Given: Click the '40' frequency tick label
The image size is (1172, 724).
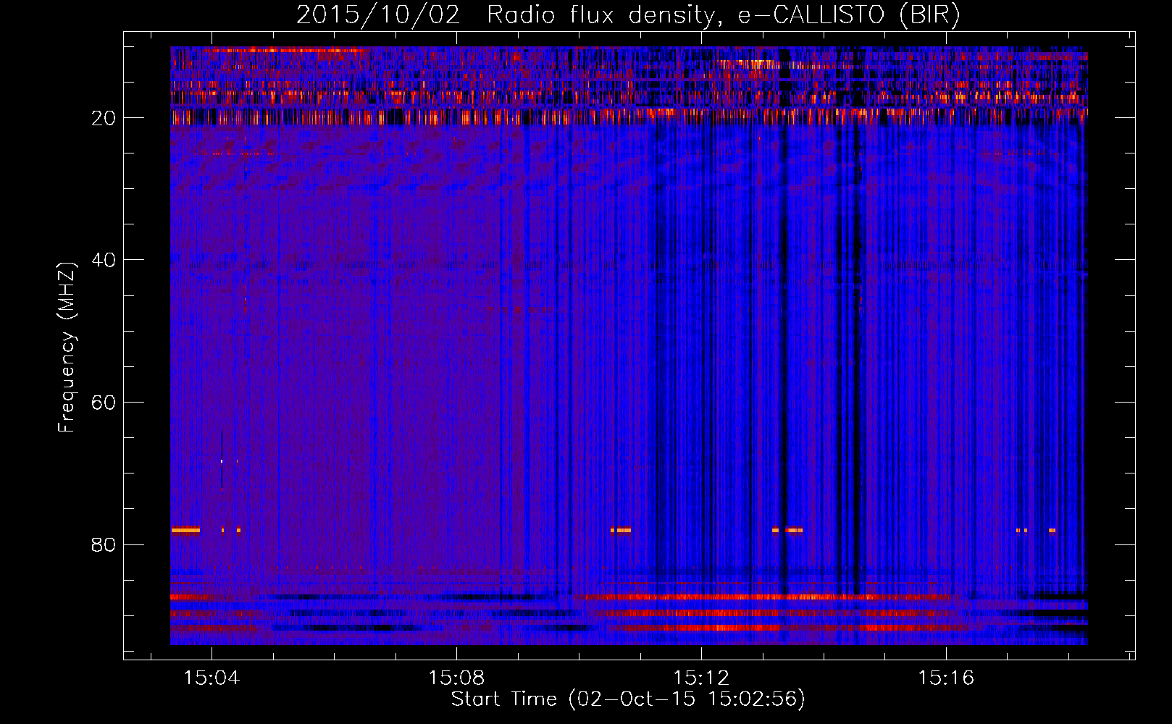Looking at the screenshot, I should tap(104, 260).
